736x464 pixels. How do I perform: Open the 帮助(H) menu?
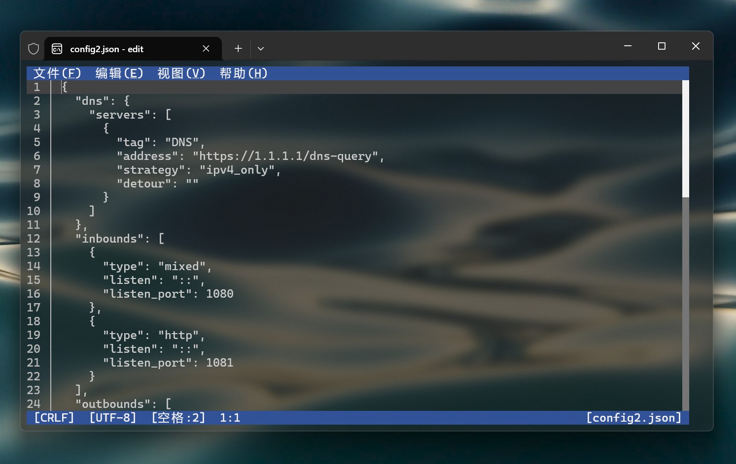244,73
